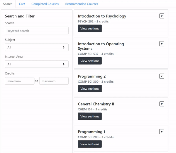Image resolution: width=176 pixels, height=153 pixels.
Task: Click the Subject label
Action: click(10, 40)
